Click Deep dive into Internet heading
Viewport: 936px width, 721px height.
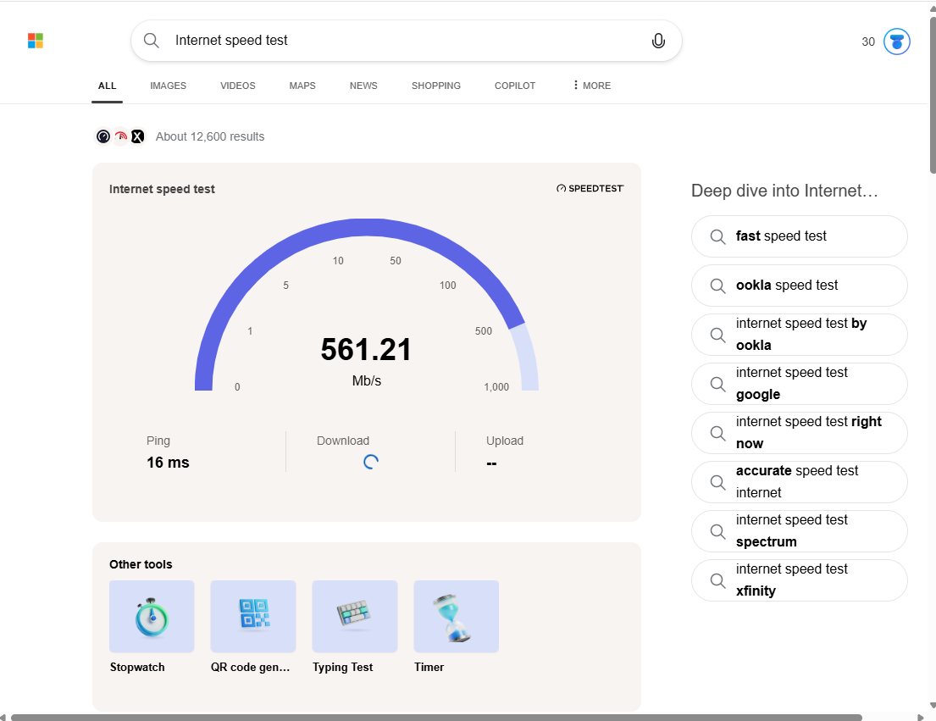(x=784, y=191)
